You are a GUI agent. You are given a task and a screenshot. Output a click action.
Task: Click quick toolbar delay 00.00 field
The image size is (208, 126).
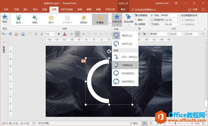(x=192, y=34)
